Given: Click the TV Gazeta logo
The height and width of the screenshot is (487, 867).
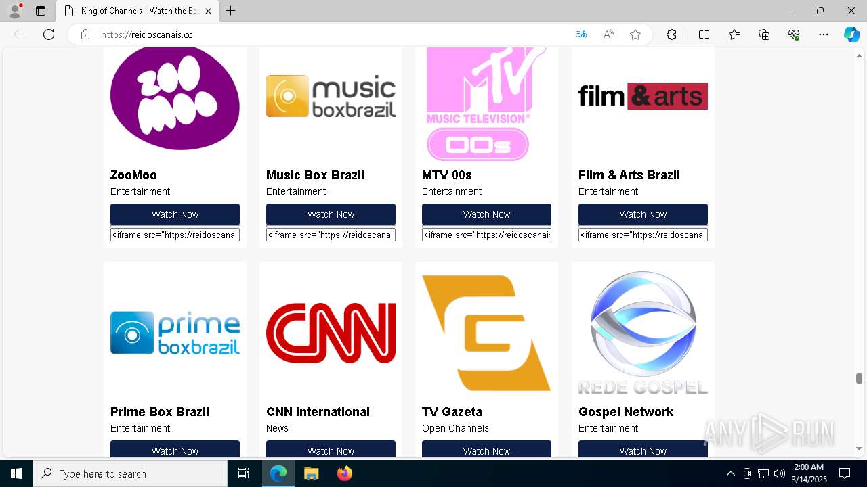Looking at the screenshot, I should 486,333.
